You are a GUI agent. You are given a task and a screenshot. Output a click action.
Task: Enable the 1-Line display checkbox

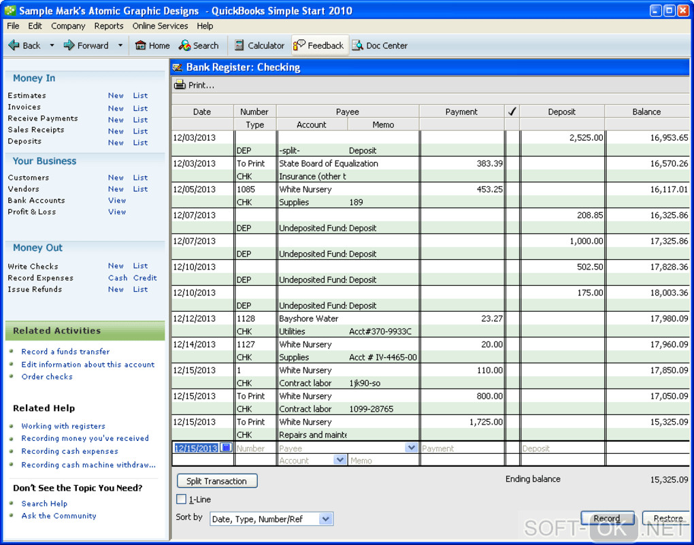click(x=181, y=499)
